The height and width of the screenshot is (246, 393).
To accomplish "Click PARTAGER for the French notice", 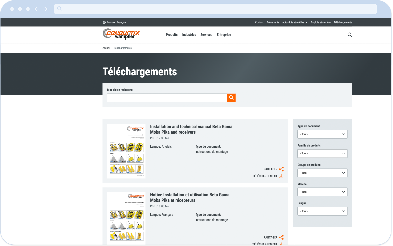I will [271, 237].
